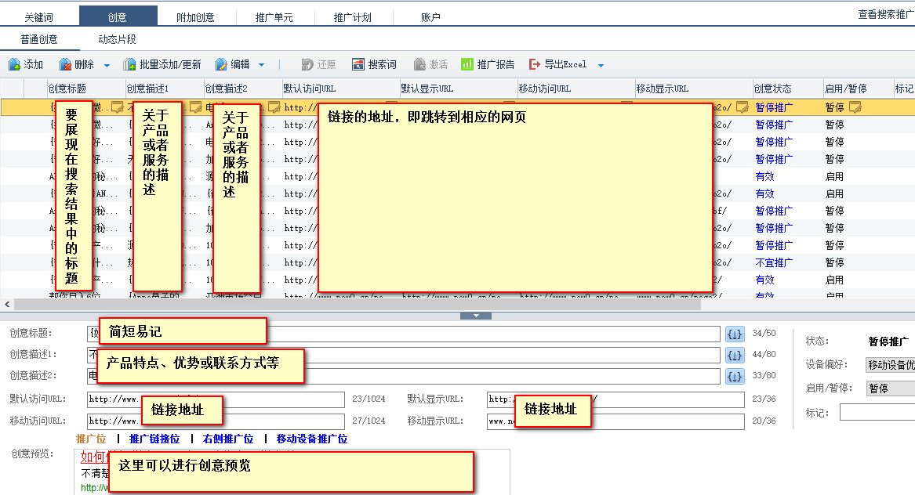915x495 pixels.
Task: Select the 创意 tab
Action: pyautogui.click(x=118, y=16)
